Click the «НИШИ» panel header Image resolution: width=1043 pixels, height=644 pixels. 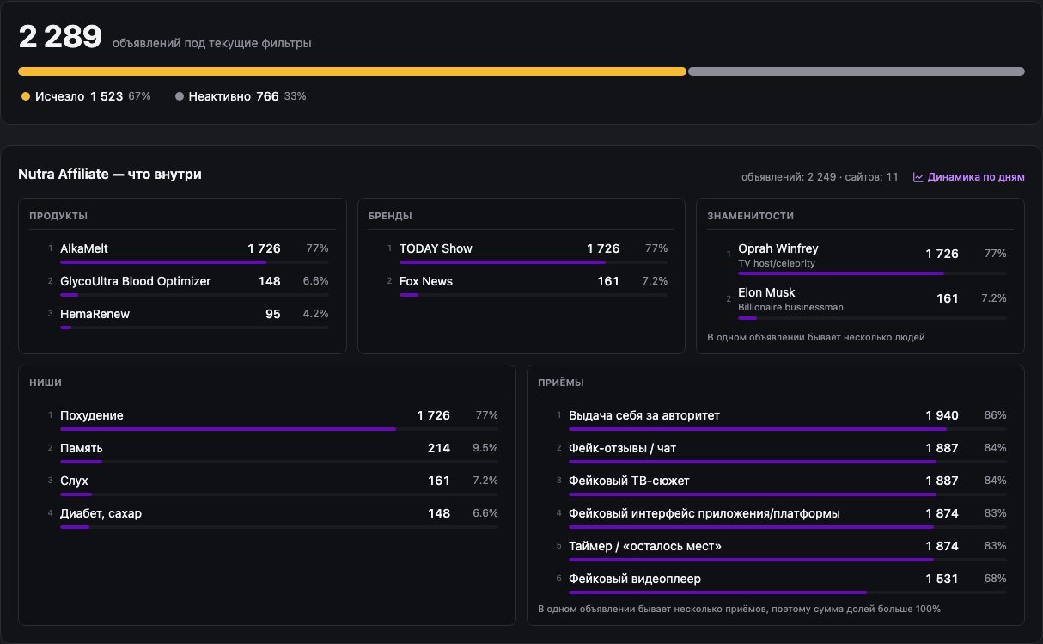click(46, 383)
